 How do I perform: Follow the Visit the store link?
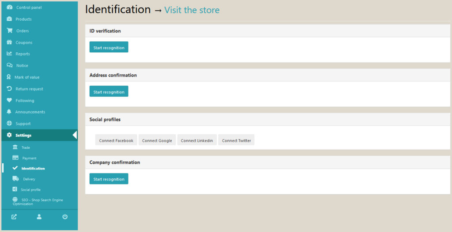(192, 10)
